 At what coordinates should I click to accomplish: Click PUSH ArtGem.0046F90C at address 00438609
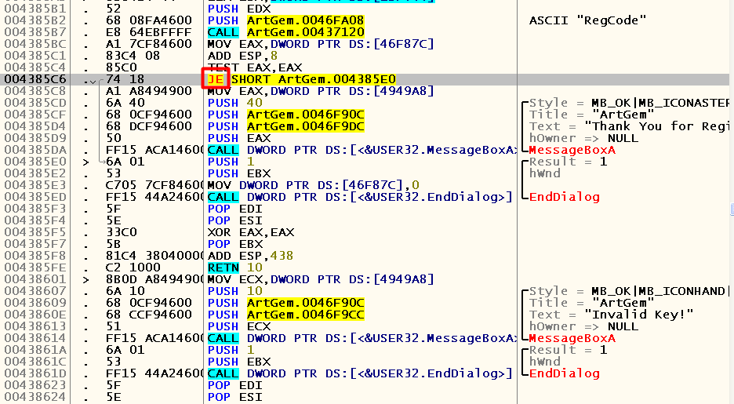(286, 303)
